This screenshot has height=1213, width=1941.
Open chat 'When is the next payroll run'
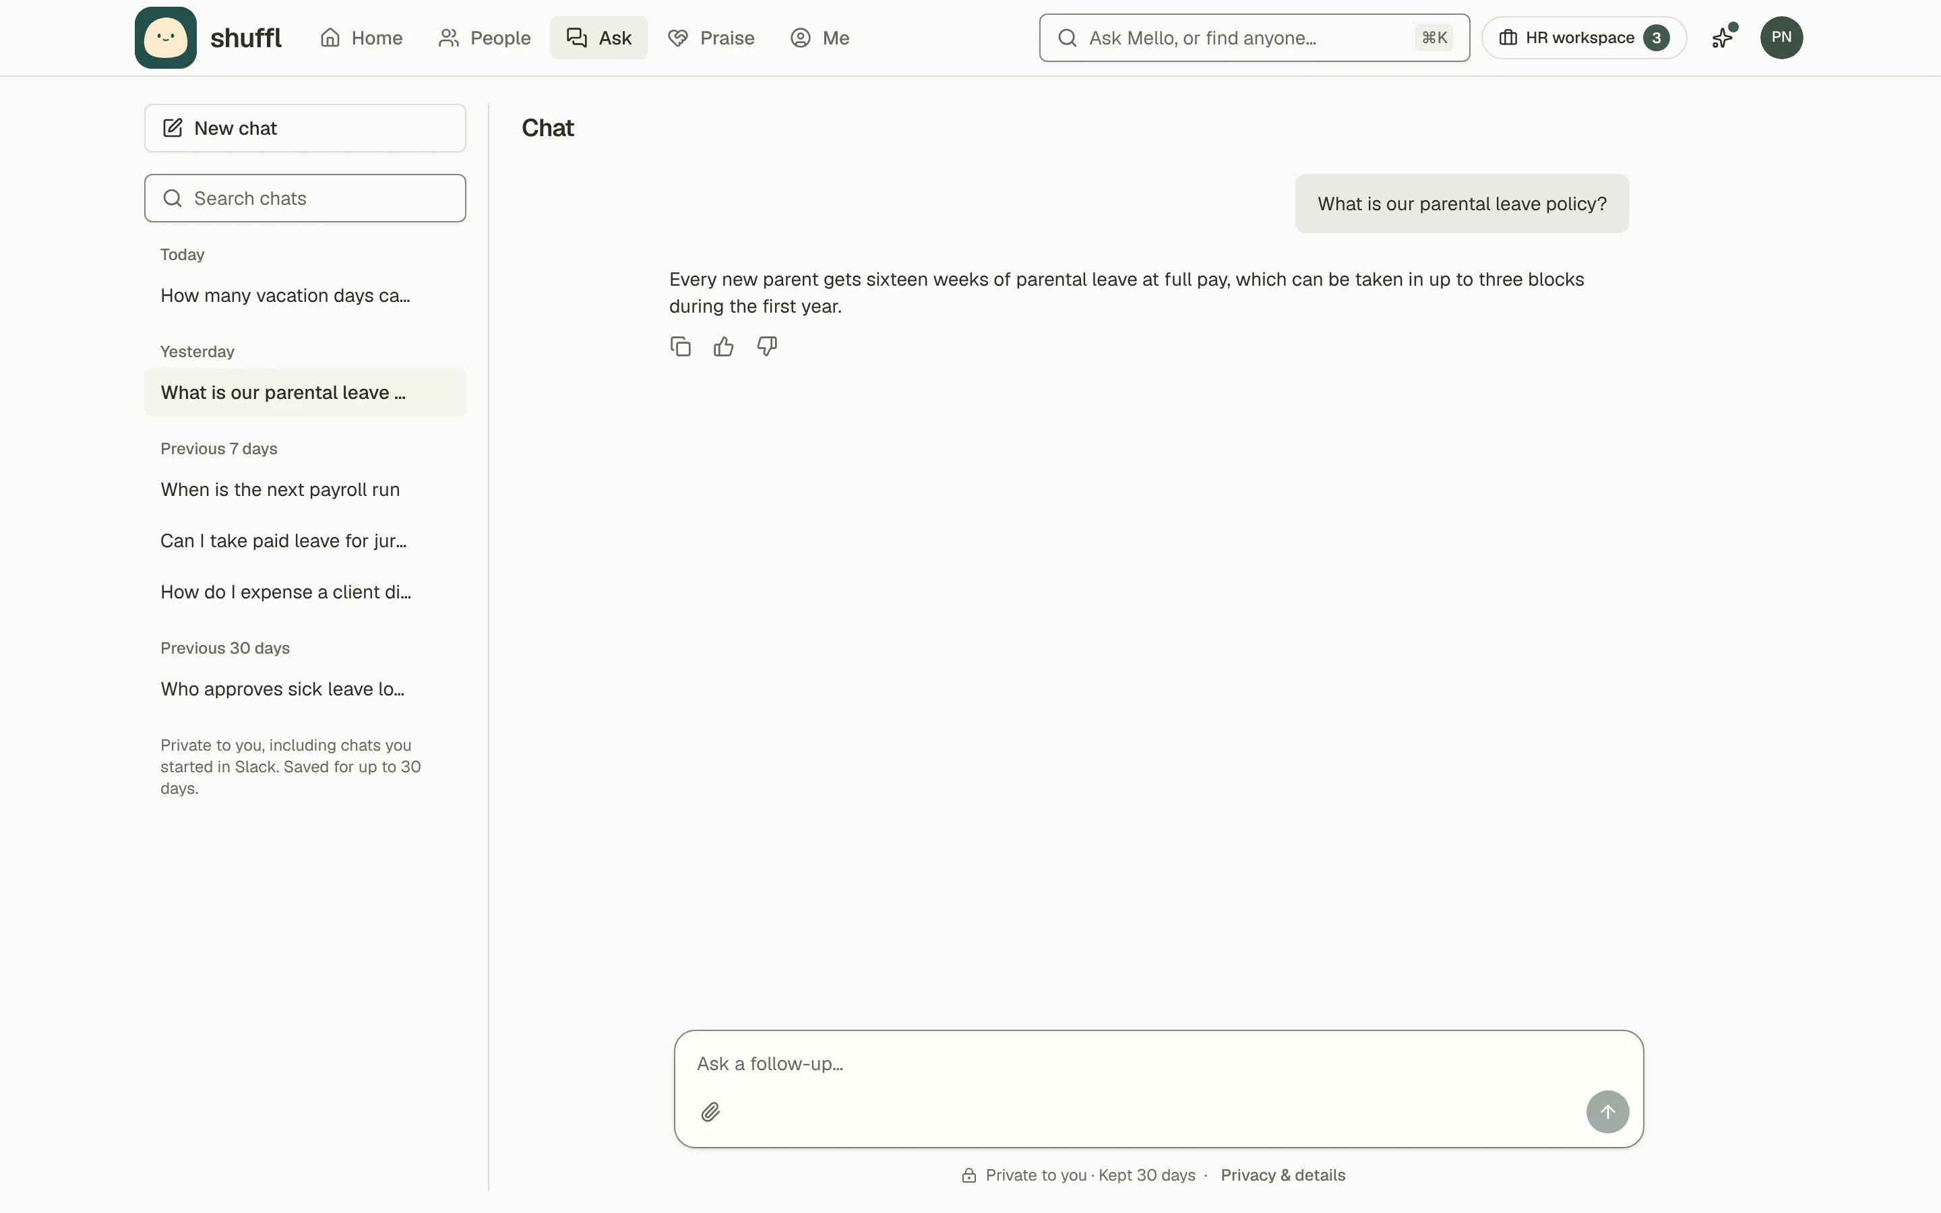pos(305,489)
